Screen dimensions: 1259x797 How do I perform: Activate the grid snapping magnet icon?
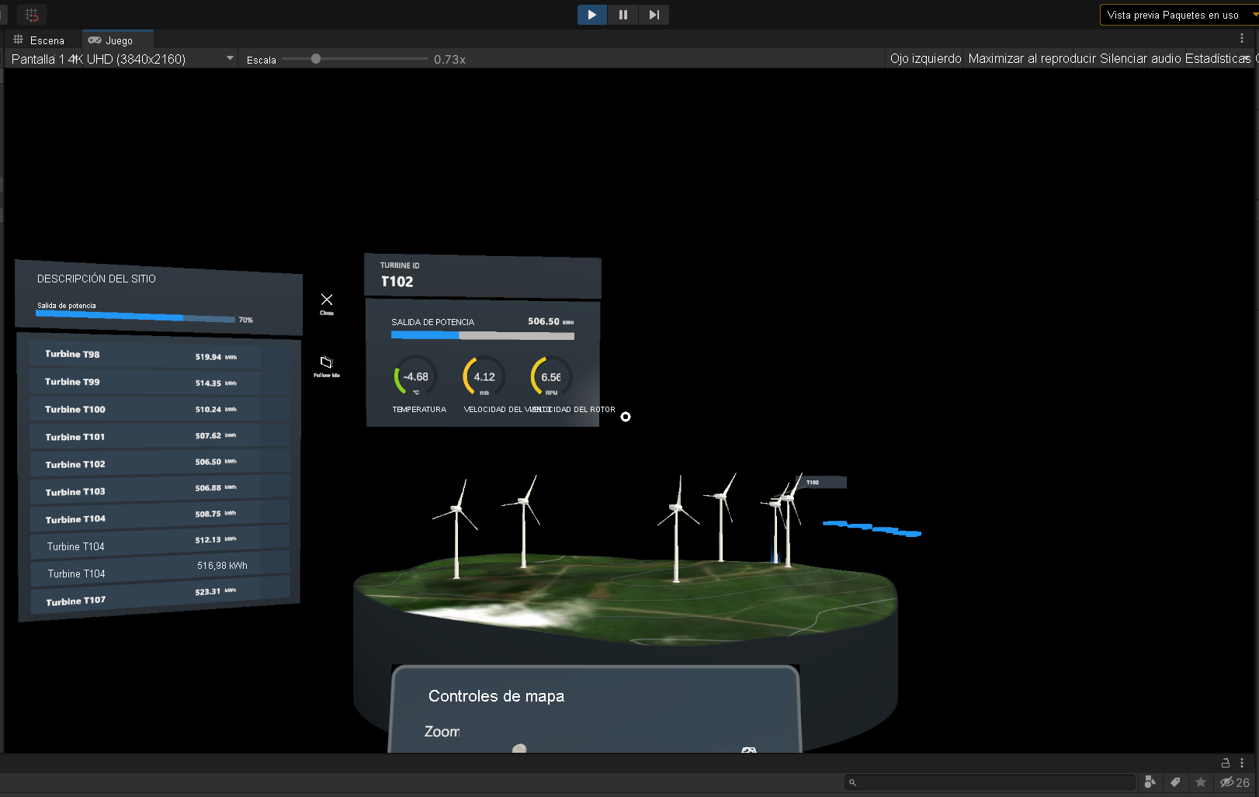point(32,14)
